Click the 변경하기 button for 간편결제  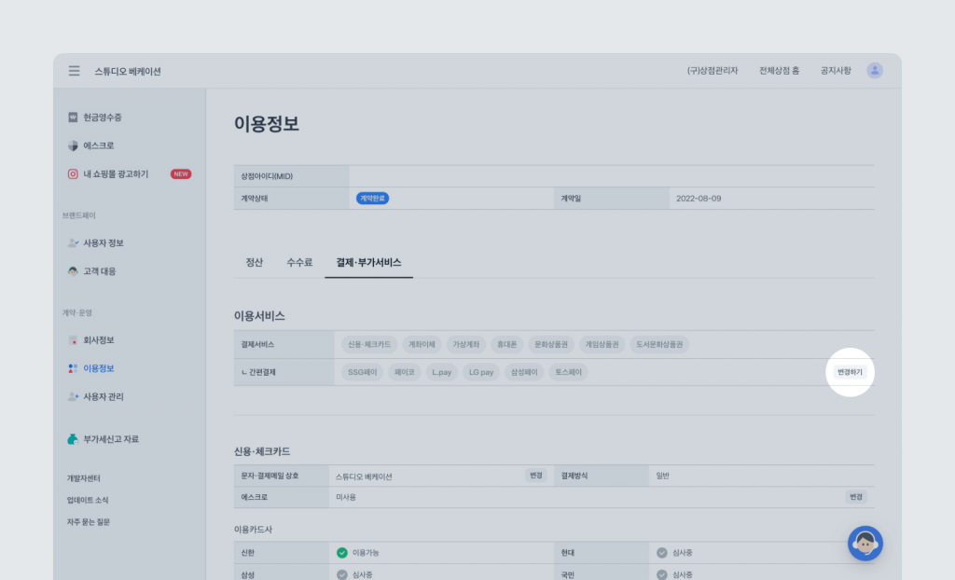coord(850,372)
